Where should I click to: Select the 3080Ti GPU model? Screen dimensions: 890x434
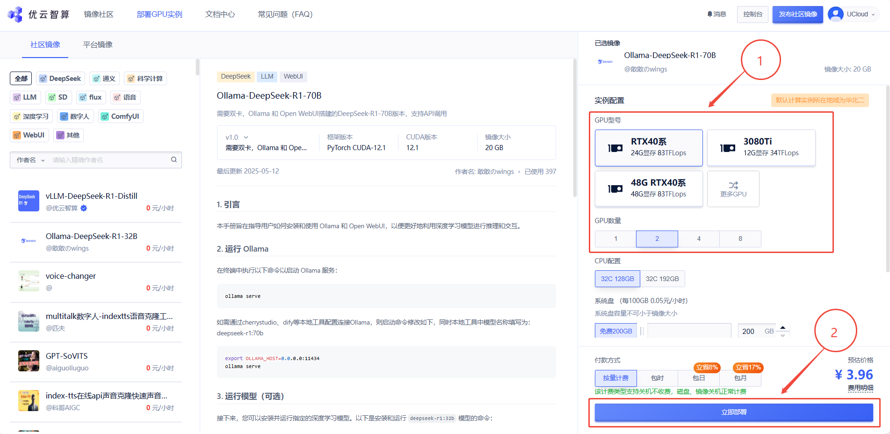[761, 148]
